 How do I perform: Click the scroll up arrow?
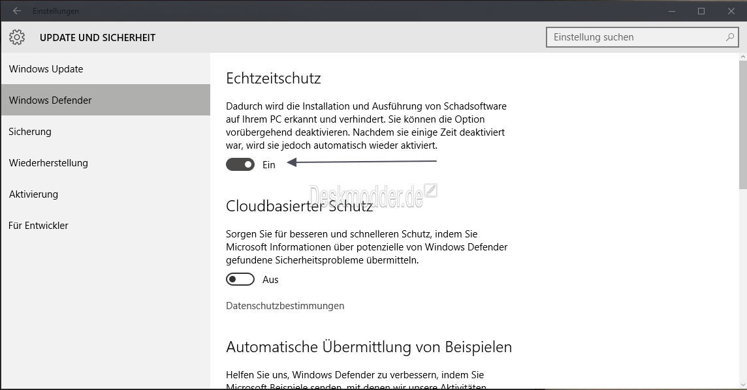[742, 57]
